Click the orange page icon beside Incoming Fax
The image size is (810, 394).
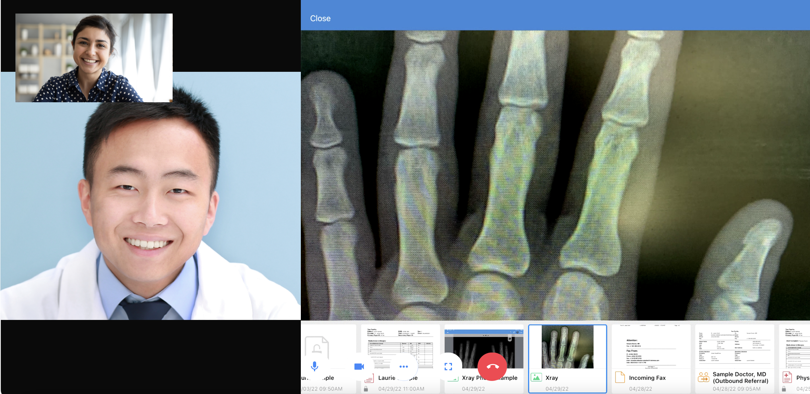coord(620,377)
